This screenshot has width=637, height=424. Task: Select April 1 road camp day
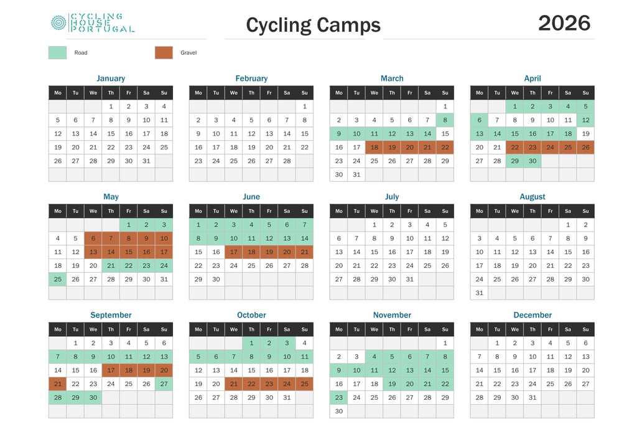[x=514, y=106]
